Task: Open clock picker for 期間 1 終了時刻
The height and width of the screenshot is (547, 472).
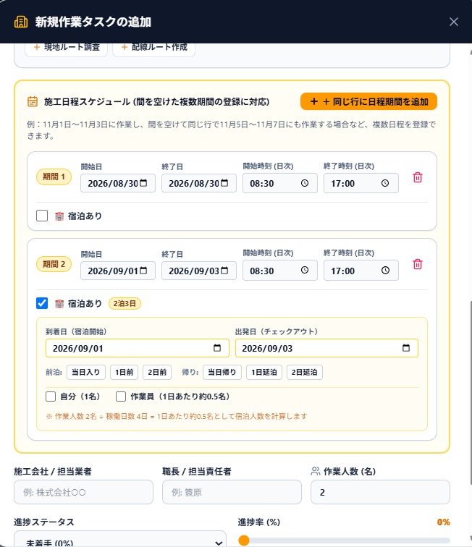Action: pyautogui.click(x=385, y=183)
